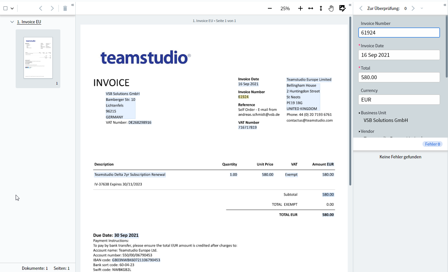Select 'VSB Solutions GmbH' address text in invoice

click(x=123, y=94)
